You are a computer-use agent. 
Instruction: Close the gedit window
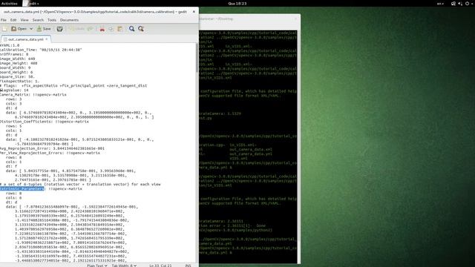click(194, 12)
